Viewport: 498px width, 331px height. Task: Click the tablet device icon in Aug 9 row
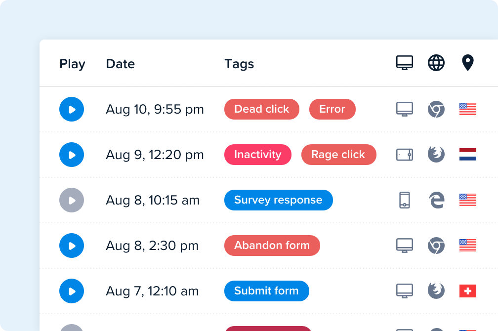(x=405, y=155)
